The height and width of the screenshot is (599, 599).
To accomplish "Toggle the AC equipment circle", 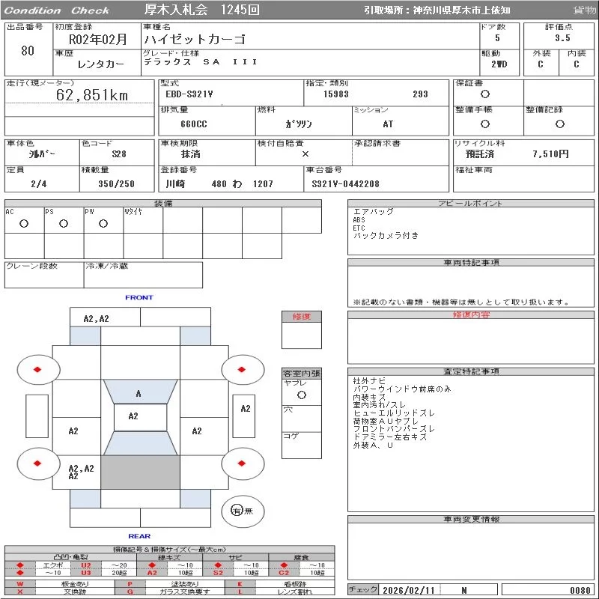I will 24,224.
